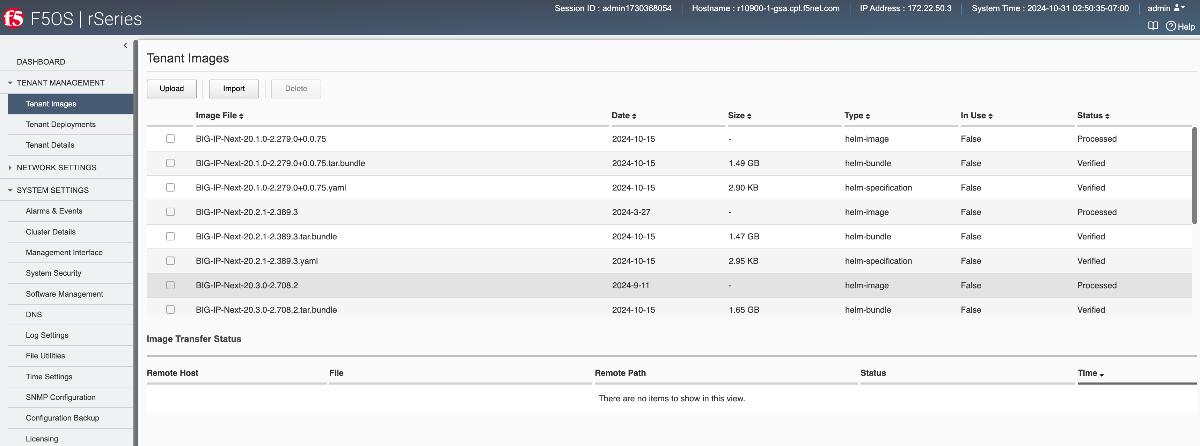Check the BIG-IP-Next-20.2.1-2.389.3 helm-image row
Image resolution: width=1200 pixels, height=446 pixels.
[170, 212]
